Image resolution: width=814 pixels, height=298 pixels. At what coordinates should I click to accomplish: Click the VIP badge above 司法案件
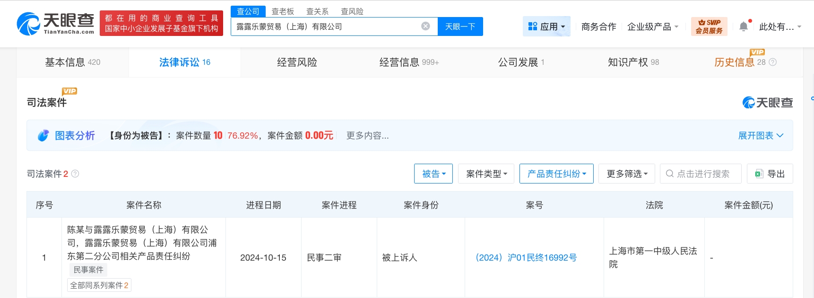pyautogui.click(x=69, y=91)
